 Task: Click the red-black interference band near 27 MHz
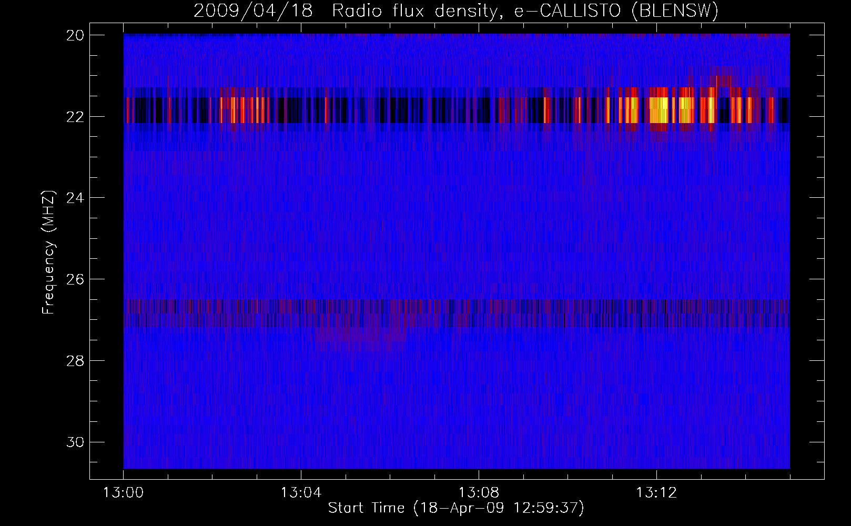[x=457, y=313]
